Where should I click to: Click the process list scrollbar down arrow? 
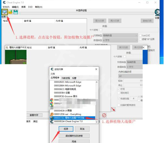(97, 122)
